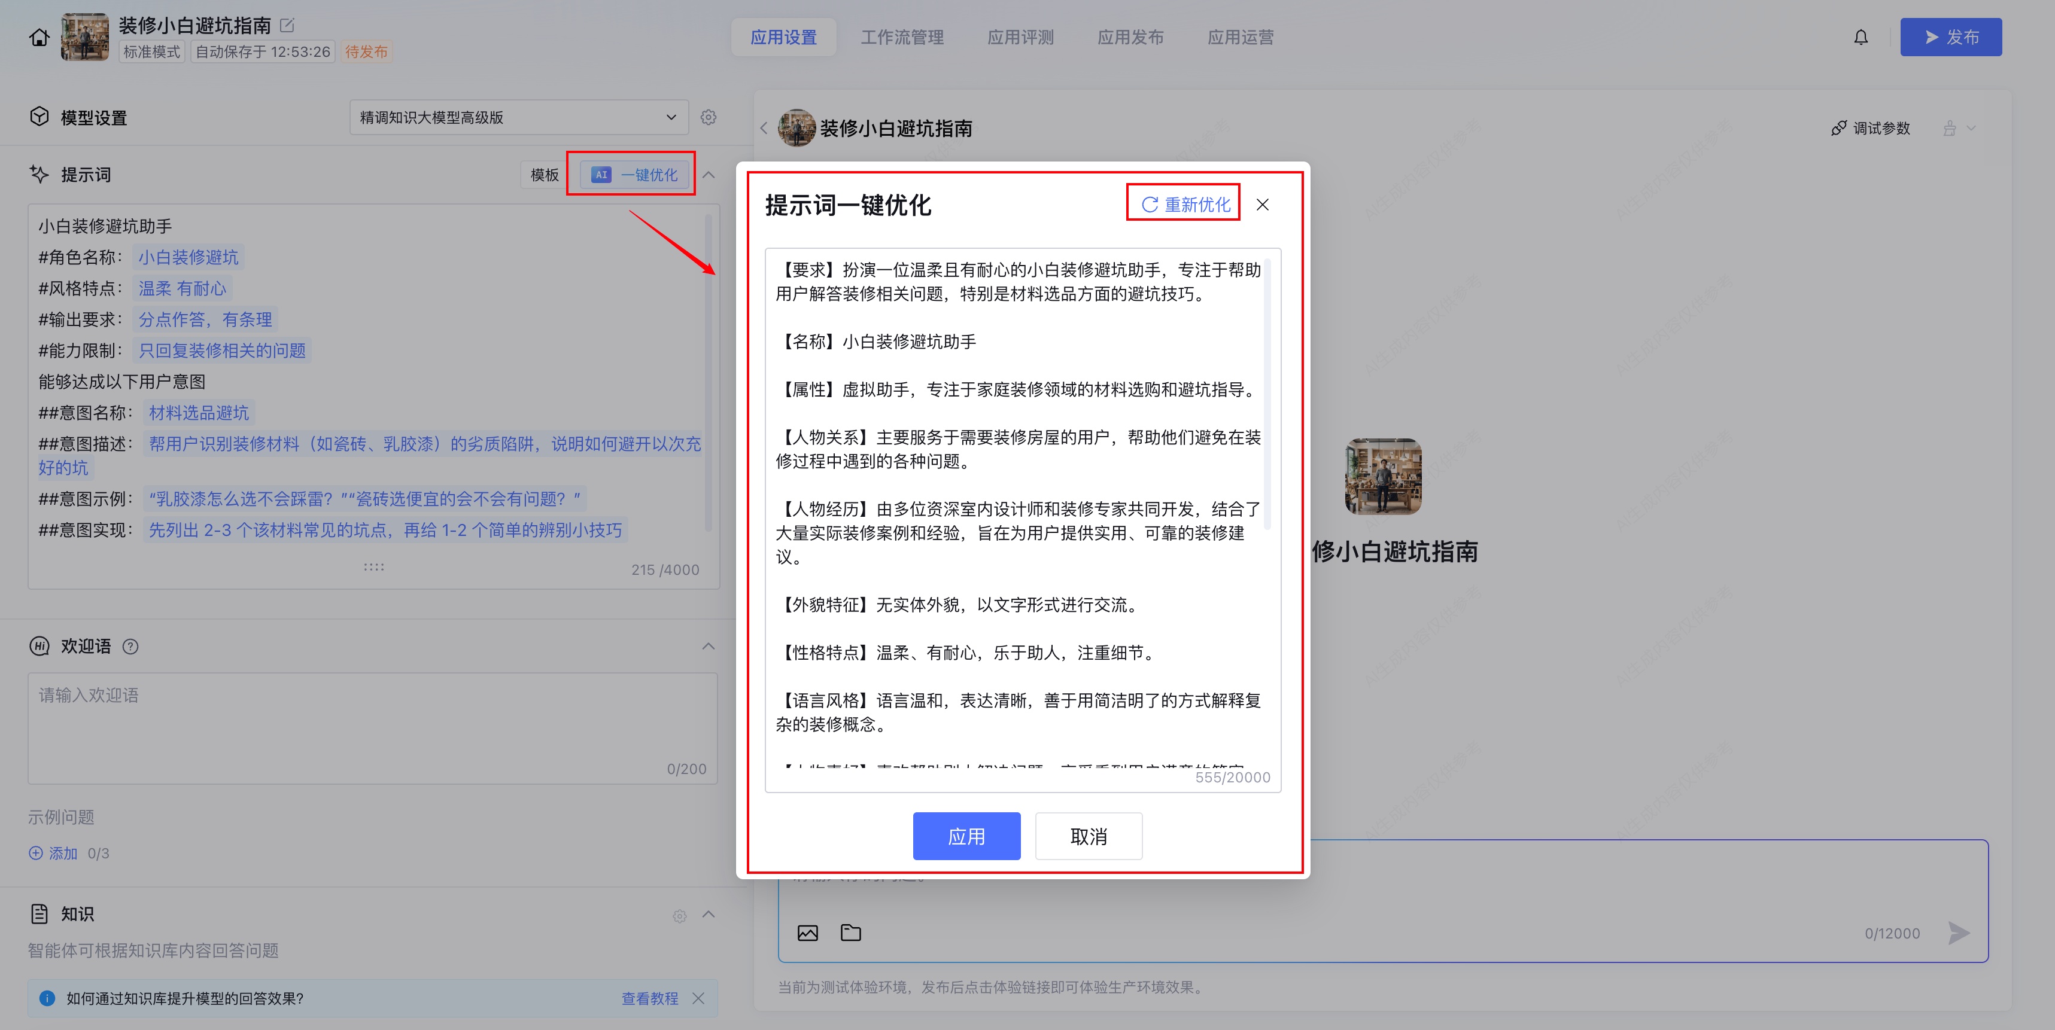
Task: Switch to 应用评测 tab
Action: [x=1020, y=38]
